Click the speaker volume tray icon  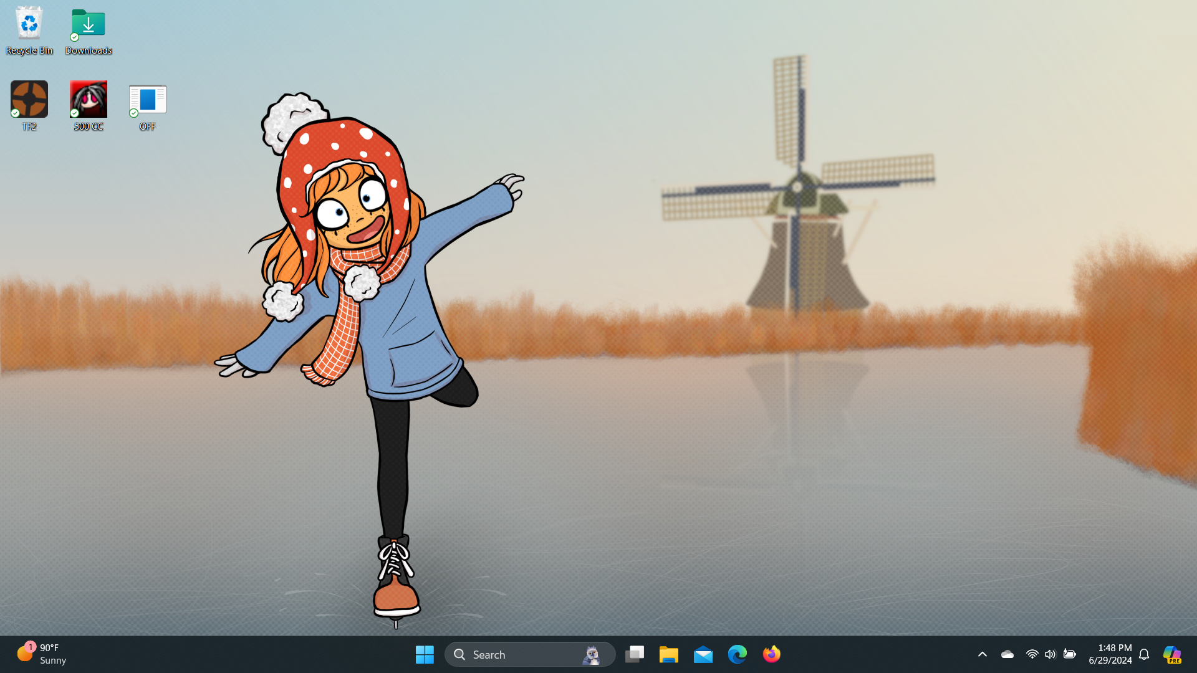click(1050, 654)
